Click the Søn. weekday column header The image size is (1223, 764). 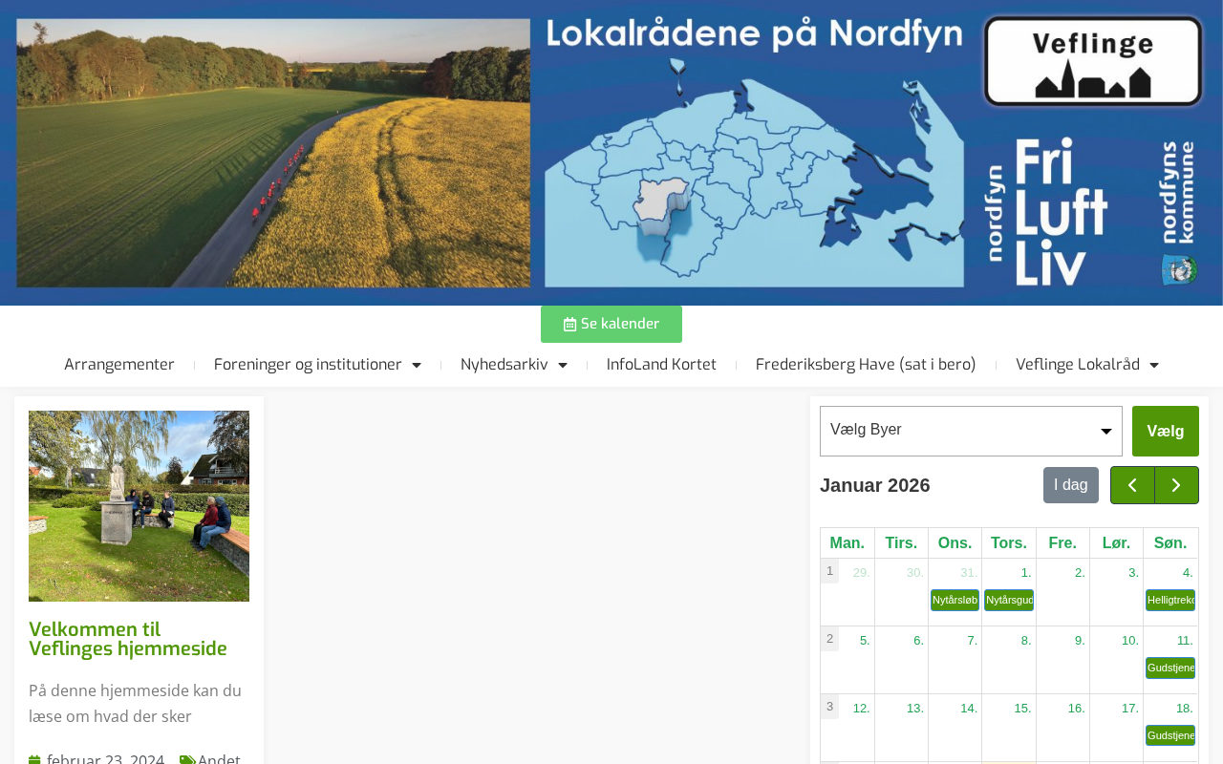pos(1170,543)
